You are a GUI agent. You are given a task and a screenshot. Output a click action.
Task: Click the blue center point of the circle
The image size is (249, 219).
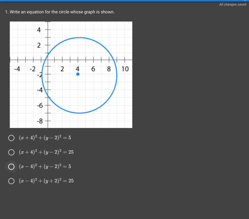[x=78, y=74]
